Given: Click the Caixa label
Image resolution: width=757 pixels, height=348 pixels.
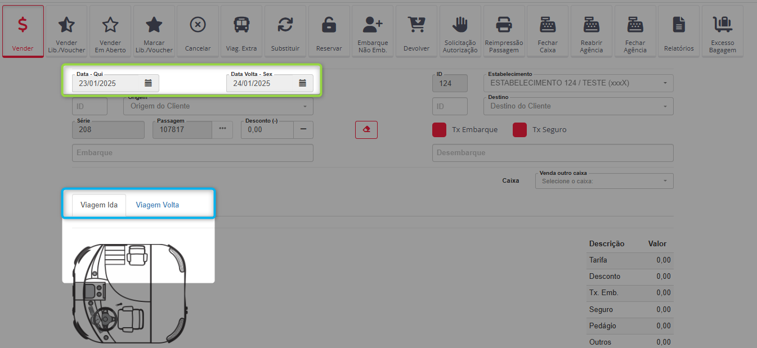Looking at the screenshot, I should tap(510, 181).
